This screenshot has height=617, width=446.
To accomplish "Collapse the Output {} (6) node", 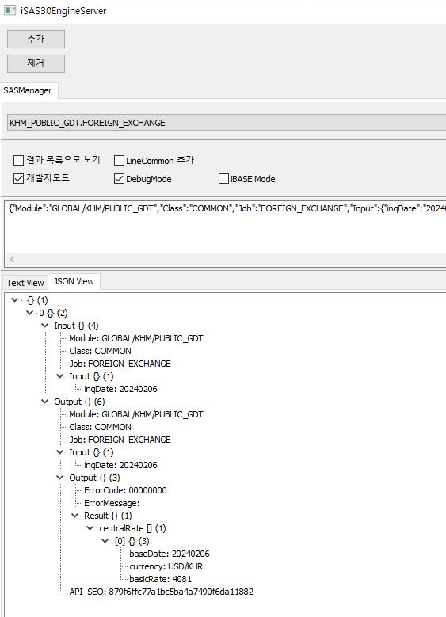I will (44, 402).
